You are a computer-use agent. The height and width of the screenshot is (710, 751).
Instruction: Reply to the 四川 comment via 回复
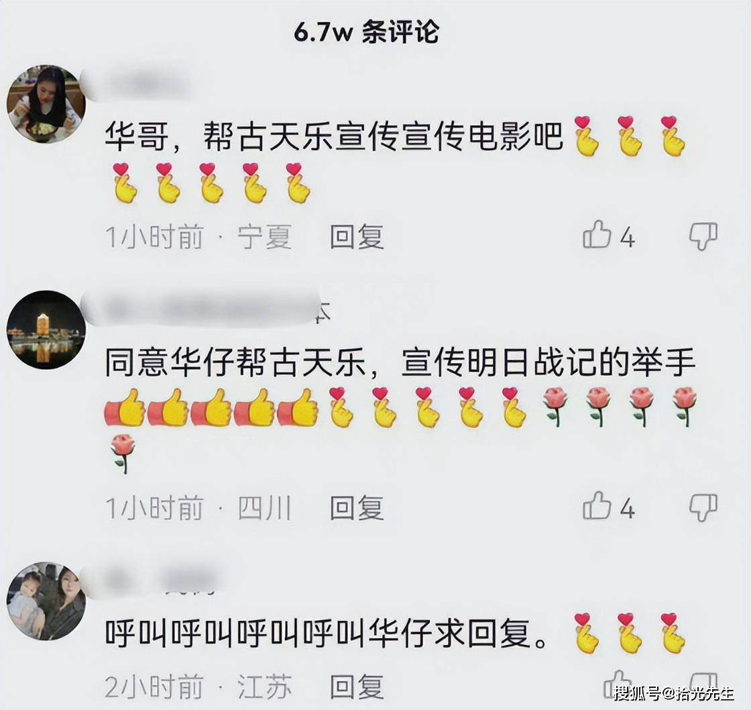click(x=357, y=508)
